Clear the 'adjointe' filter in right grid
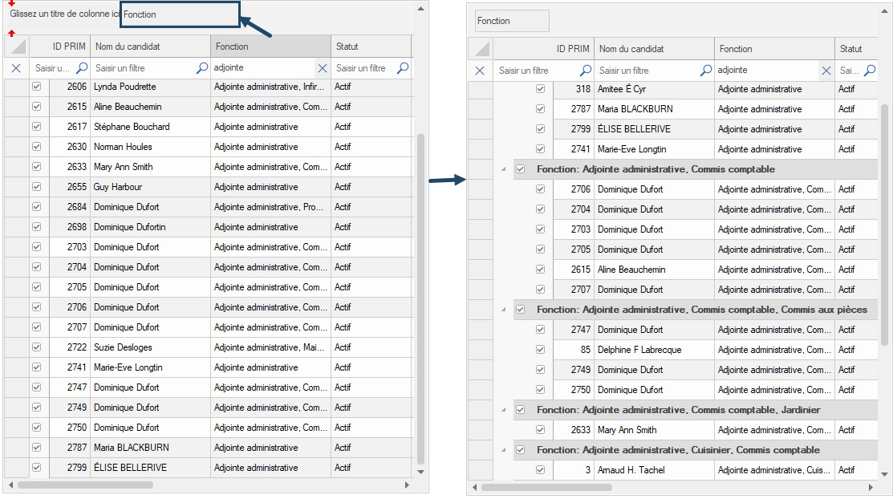Viewport: 893px width, 499px height. (826, 71)
